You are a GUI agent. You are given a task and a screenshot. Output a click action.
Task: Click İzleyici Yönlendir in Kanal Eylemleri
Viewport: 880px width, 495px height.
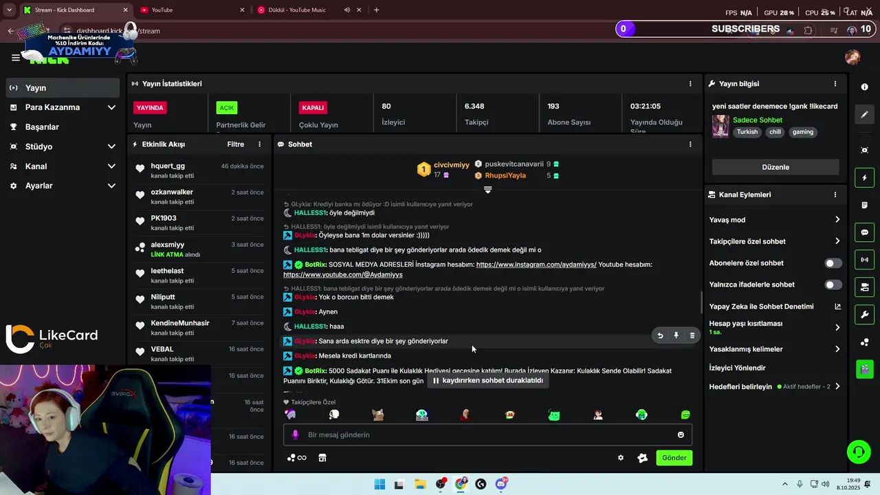(737, 368)
